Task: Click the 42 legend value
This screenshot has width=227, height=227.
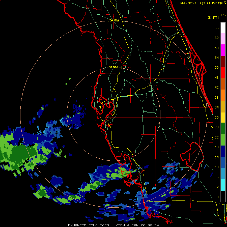Action: point(217,88)
